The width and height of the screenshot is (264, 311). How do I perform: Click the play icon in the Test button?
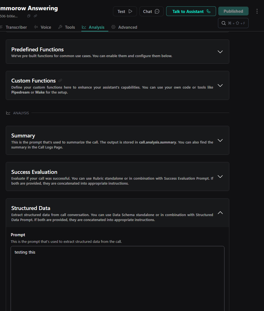point(130,11)
